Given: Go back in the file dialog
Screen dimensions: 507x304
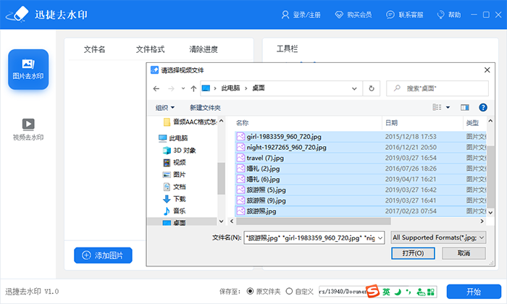Looking at the screenshot, I should [156, 88].
